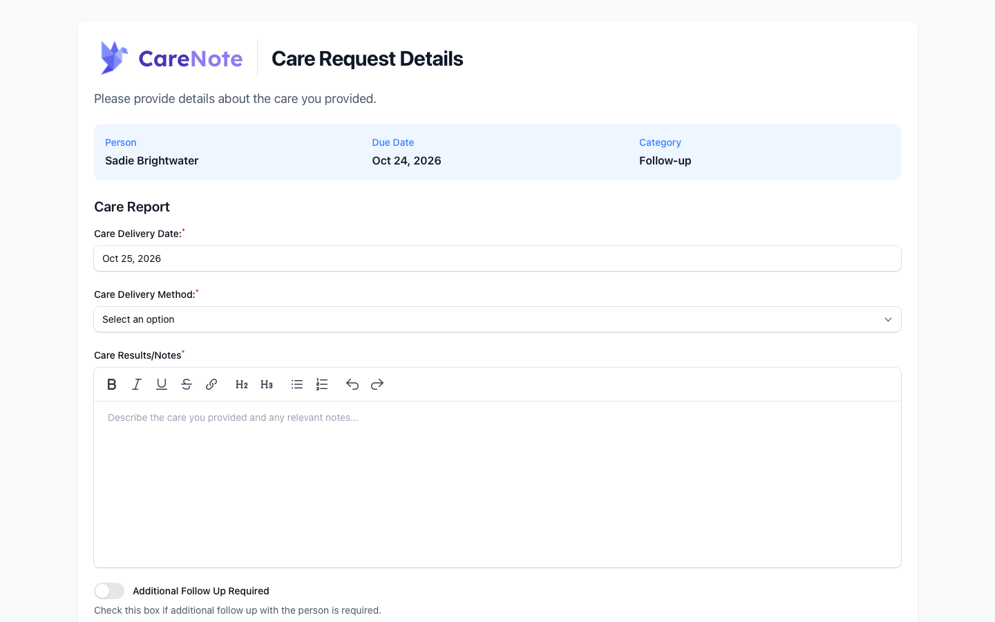
Task: Click the 'Check this box' follow-up hint
Action: point(238,610)
